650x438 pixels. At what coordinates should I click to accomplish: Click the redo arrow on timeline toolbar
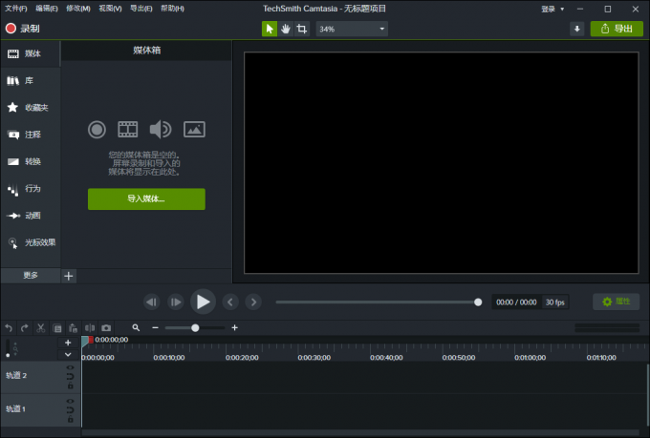(x=25, y=328)
